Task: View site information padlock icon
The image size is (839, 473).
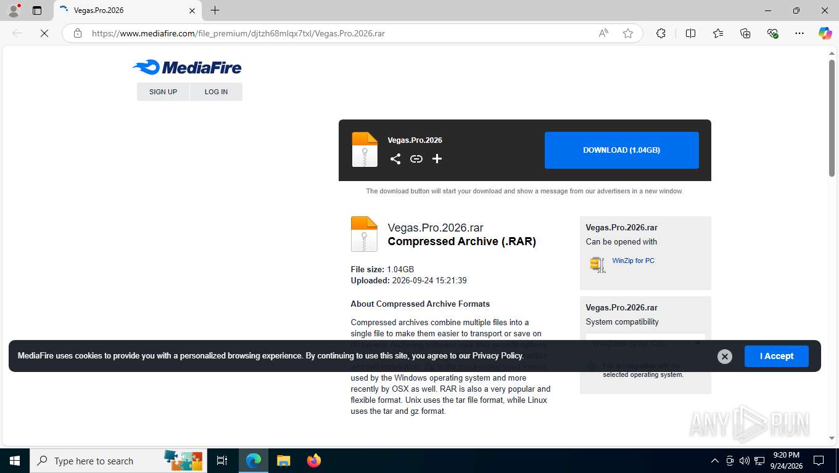Action: pos(78,33)
